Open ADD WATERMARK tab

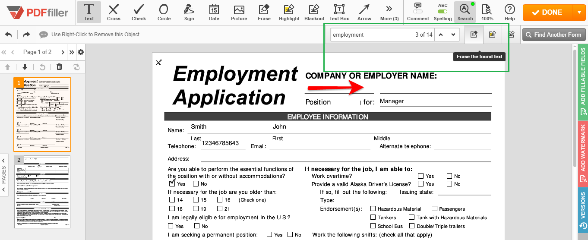(x=583, y=154)
